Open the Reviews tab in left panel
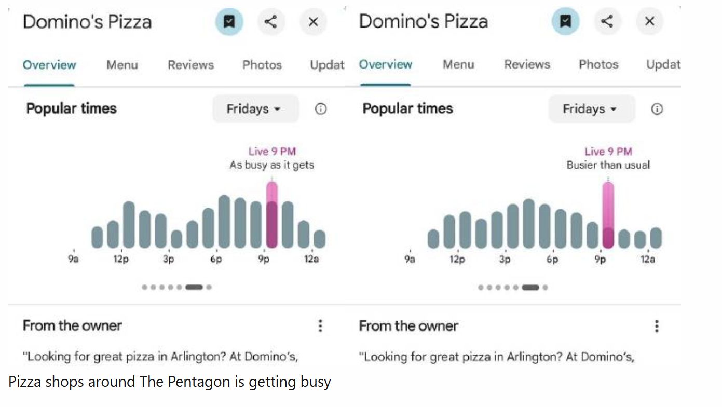The image size is (722, 407). (x=190, y=65)
